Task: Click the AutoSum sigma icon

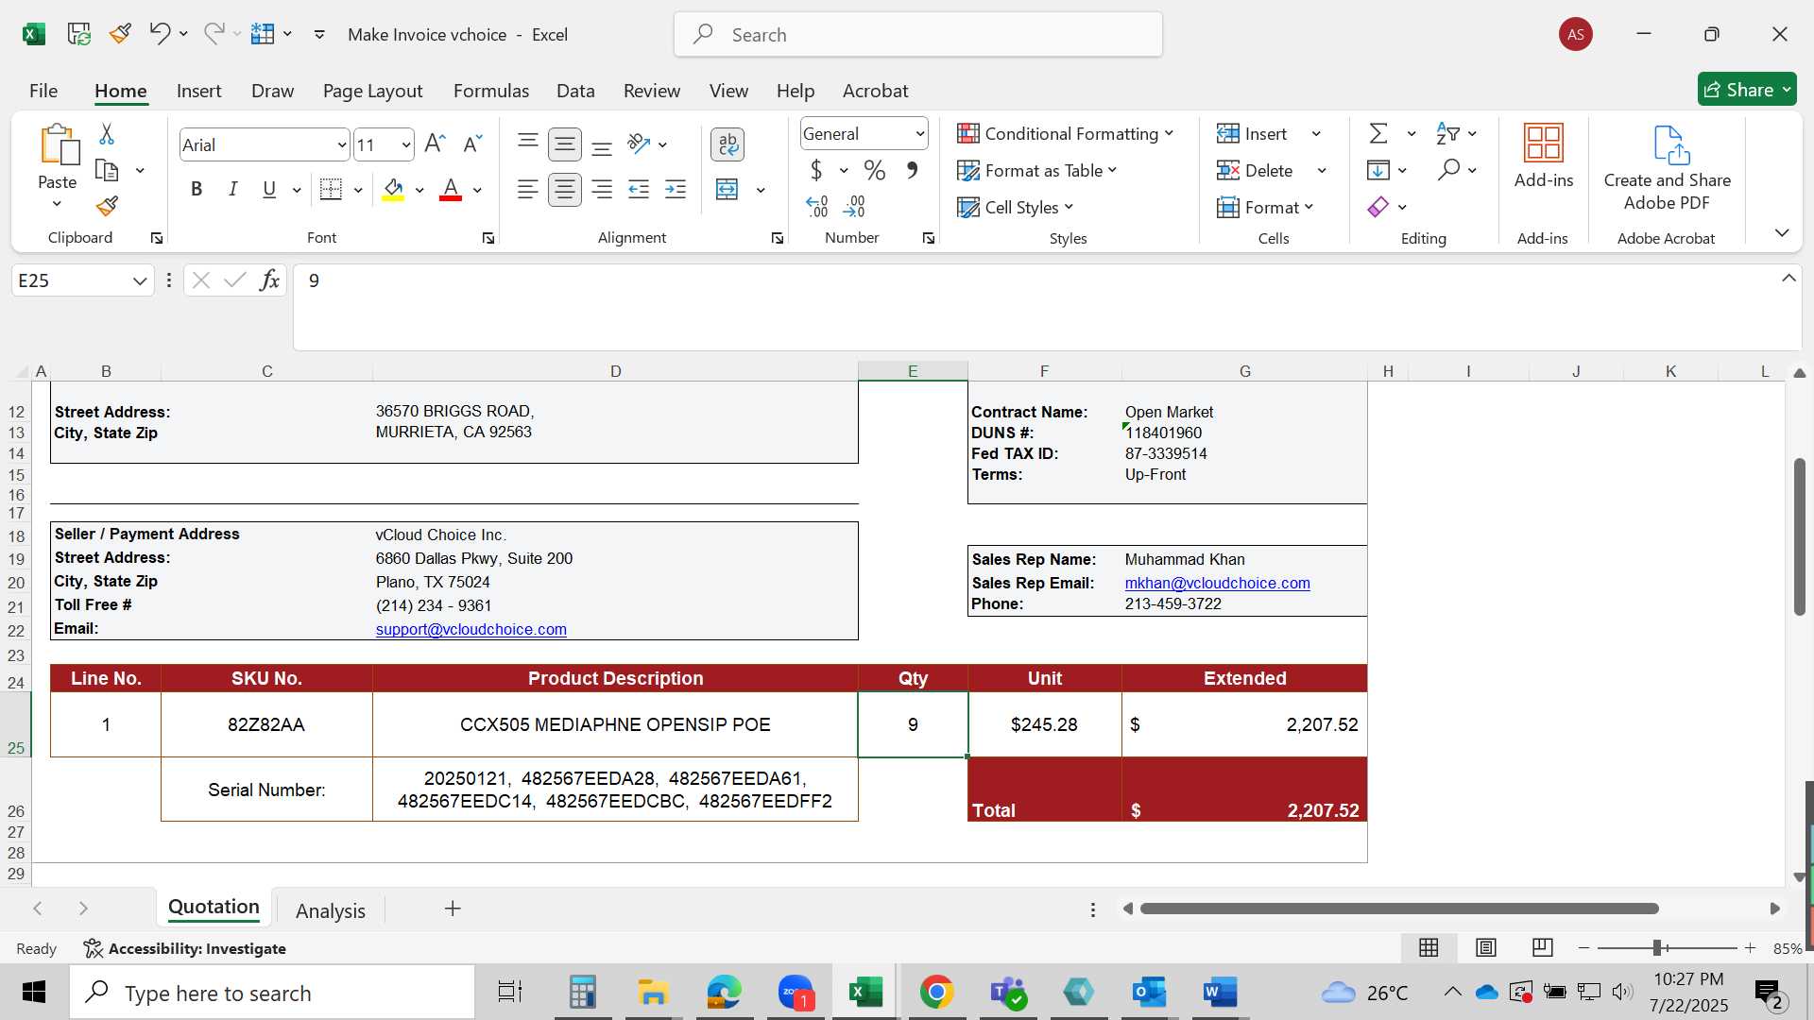Action: 1378,134
